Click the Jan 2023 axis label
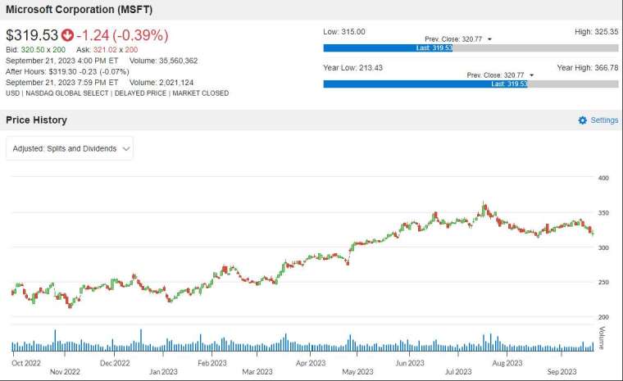 coord(163,372)
